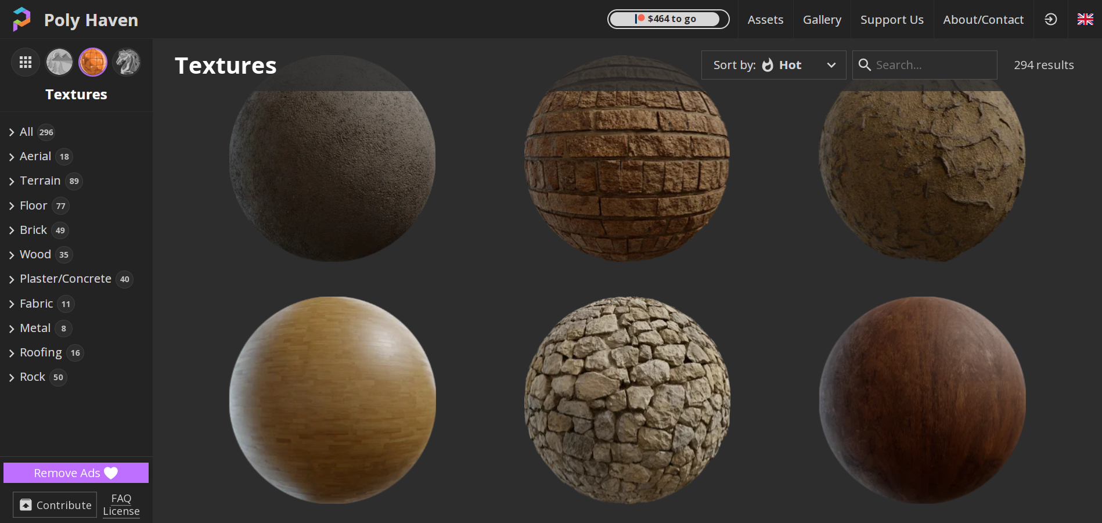Viewport: 1102px width, 523px height.
Task: Open language selector flag icon
Action: click(x=1085, y=19)
